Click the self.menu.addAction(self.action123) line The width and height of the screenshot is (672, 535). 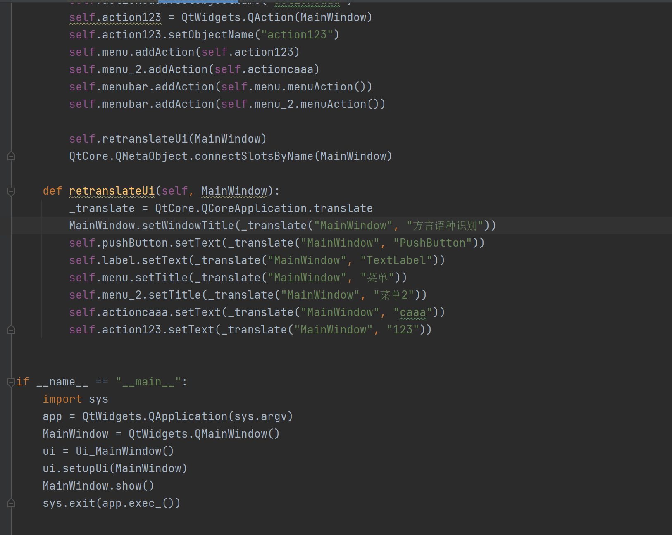pos(184,52)
